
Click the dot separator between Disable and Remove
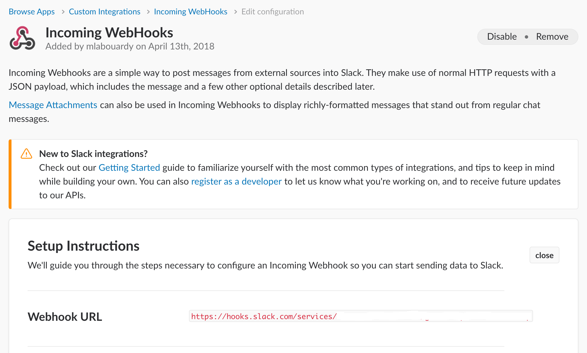click(526, 37)
